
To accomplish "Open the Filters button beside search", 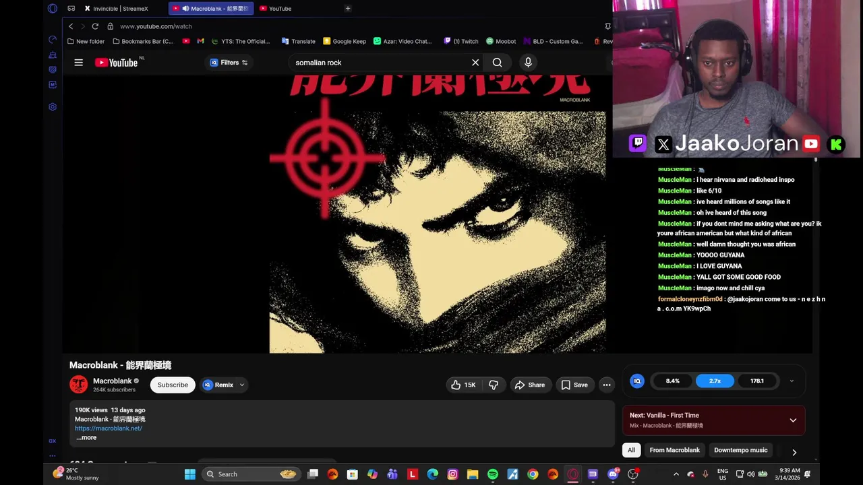I will pyautogui.click(x=229, y=63).
